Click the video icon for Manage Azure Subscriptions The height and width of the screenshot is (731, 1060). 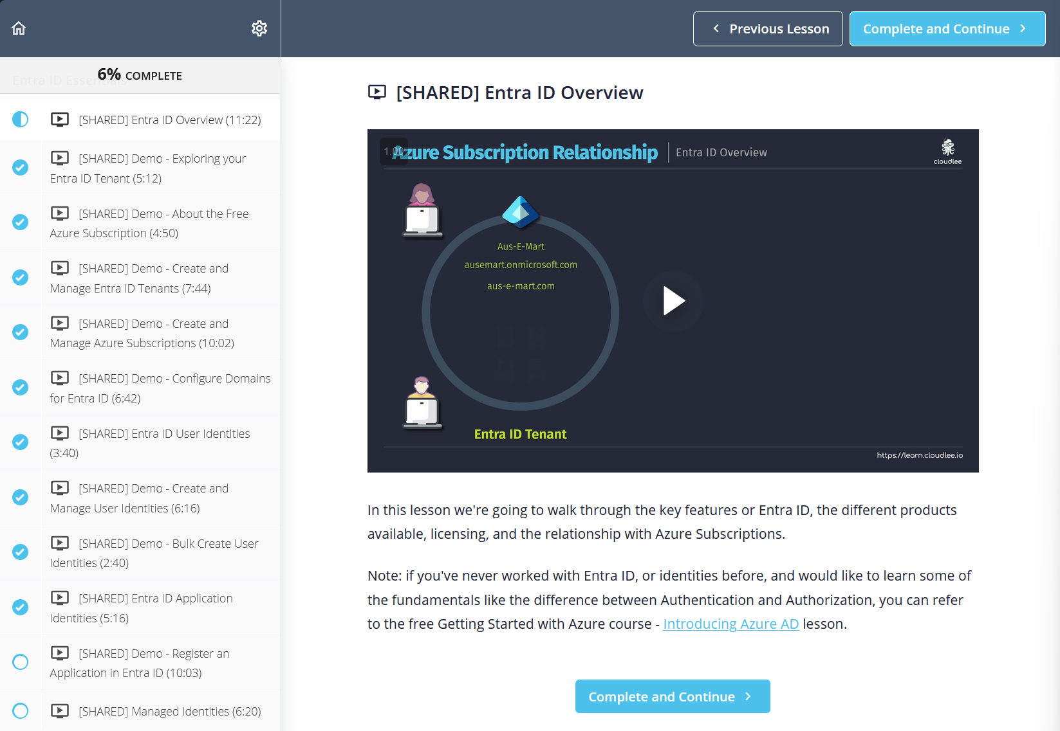click(x=60, y=323)
